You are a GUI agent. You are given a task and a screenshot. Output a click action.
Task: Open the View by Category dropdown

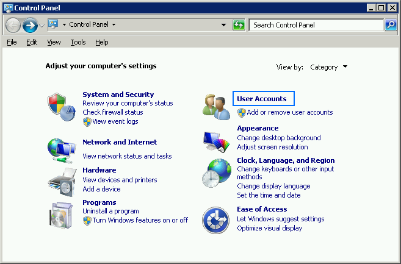coord(329,67)
